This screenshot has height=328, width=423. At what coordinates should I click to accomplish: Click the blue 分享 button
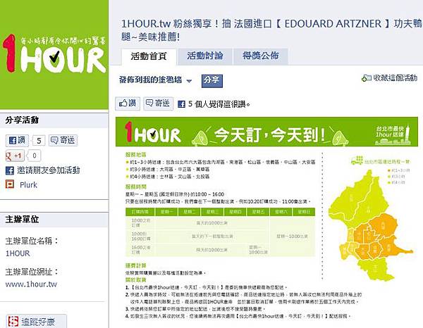coord(212,81)
